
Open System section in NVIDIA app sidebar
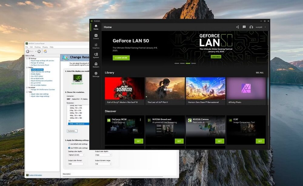tap(96, 55)
